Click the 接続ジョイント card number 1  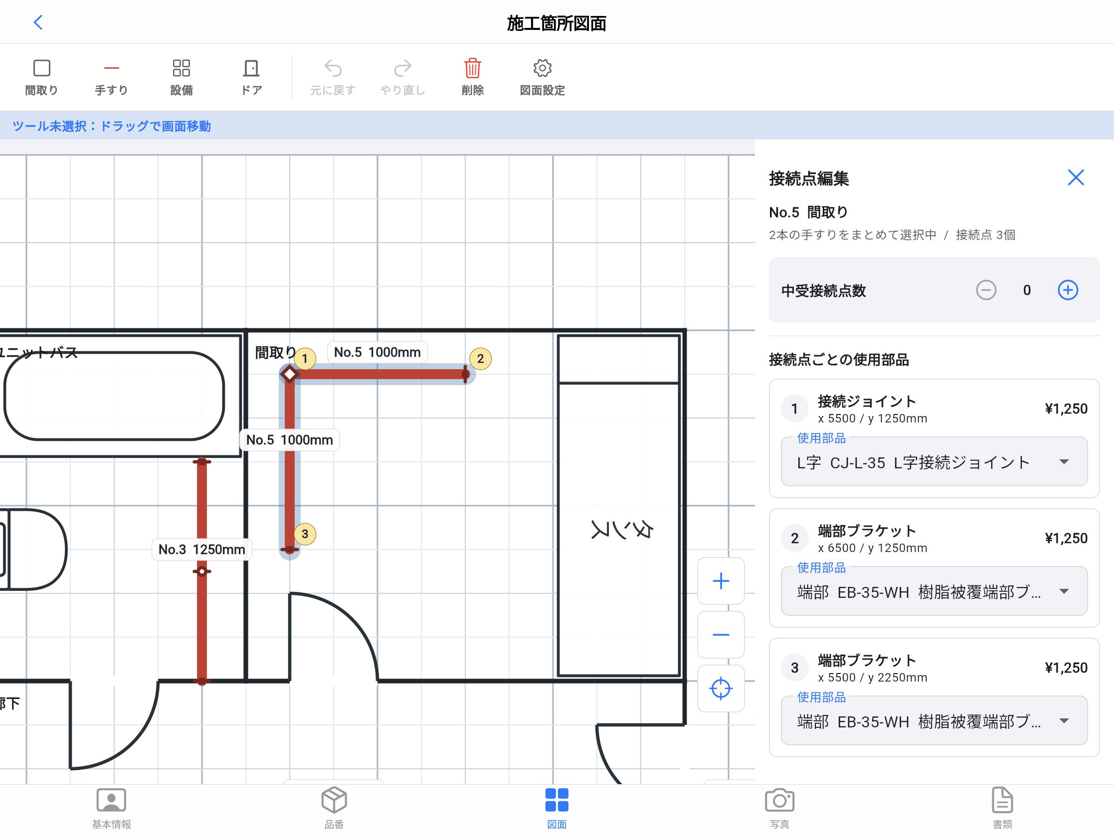tap(794, 409)
